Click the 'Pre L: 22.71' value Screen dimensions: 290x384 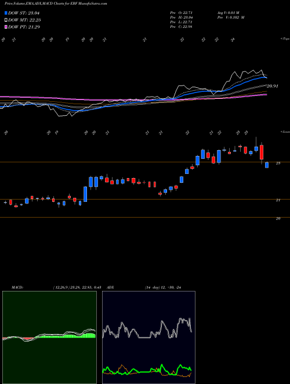point(181,22)
